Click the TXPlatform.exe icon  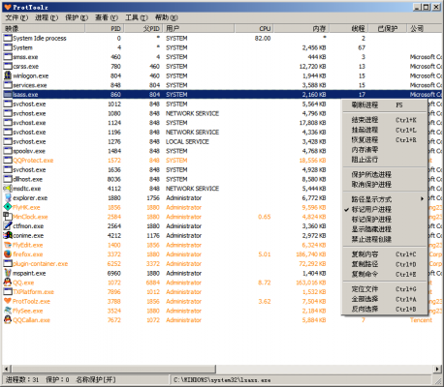(8, 291)
